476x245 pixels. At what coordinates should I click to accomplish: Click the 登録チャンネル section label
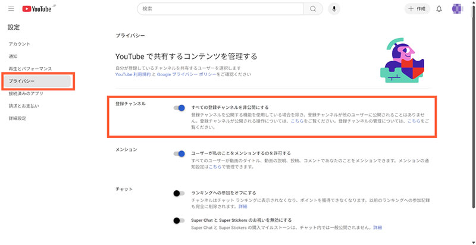(x=130, y=103)
